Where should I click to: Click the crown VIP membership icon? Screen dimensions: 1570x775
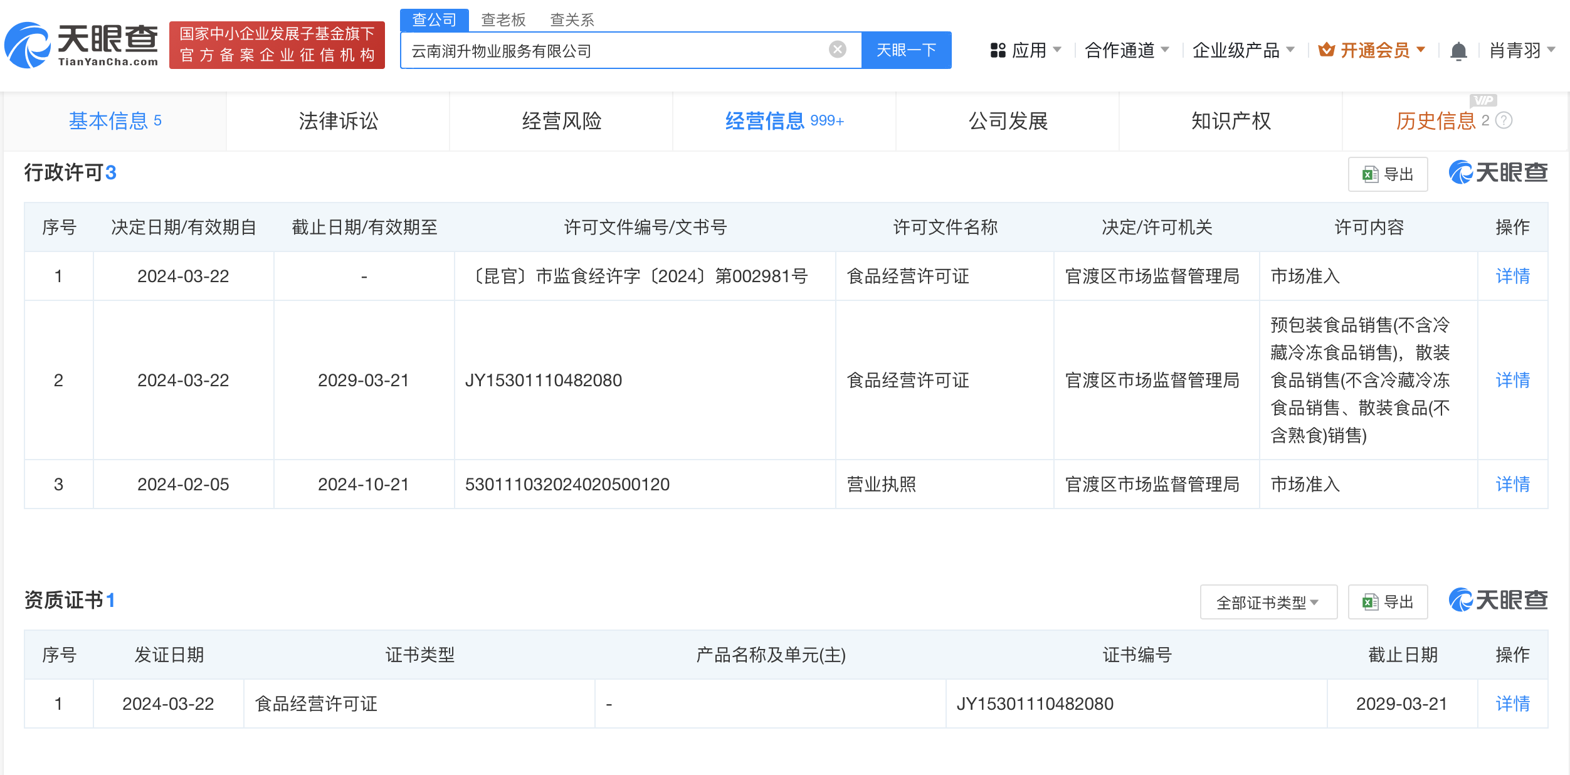point(1326,50)
